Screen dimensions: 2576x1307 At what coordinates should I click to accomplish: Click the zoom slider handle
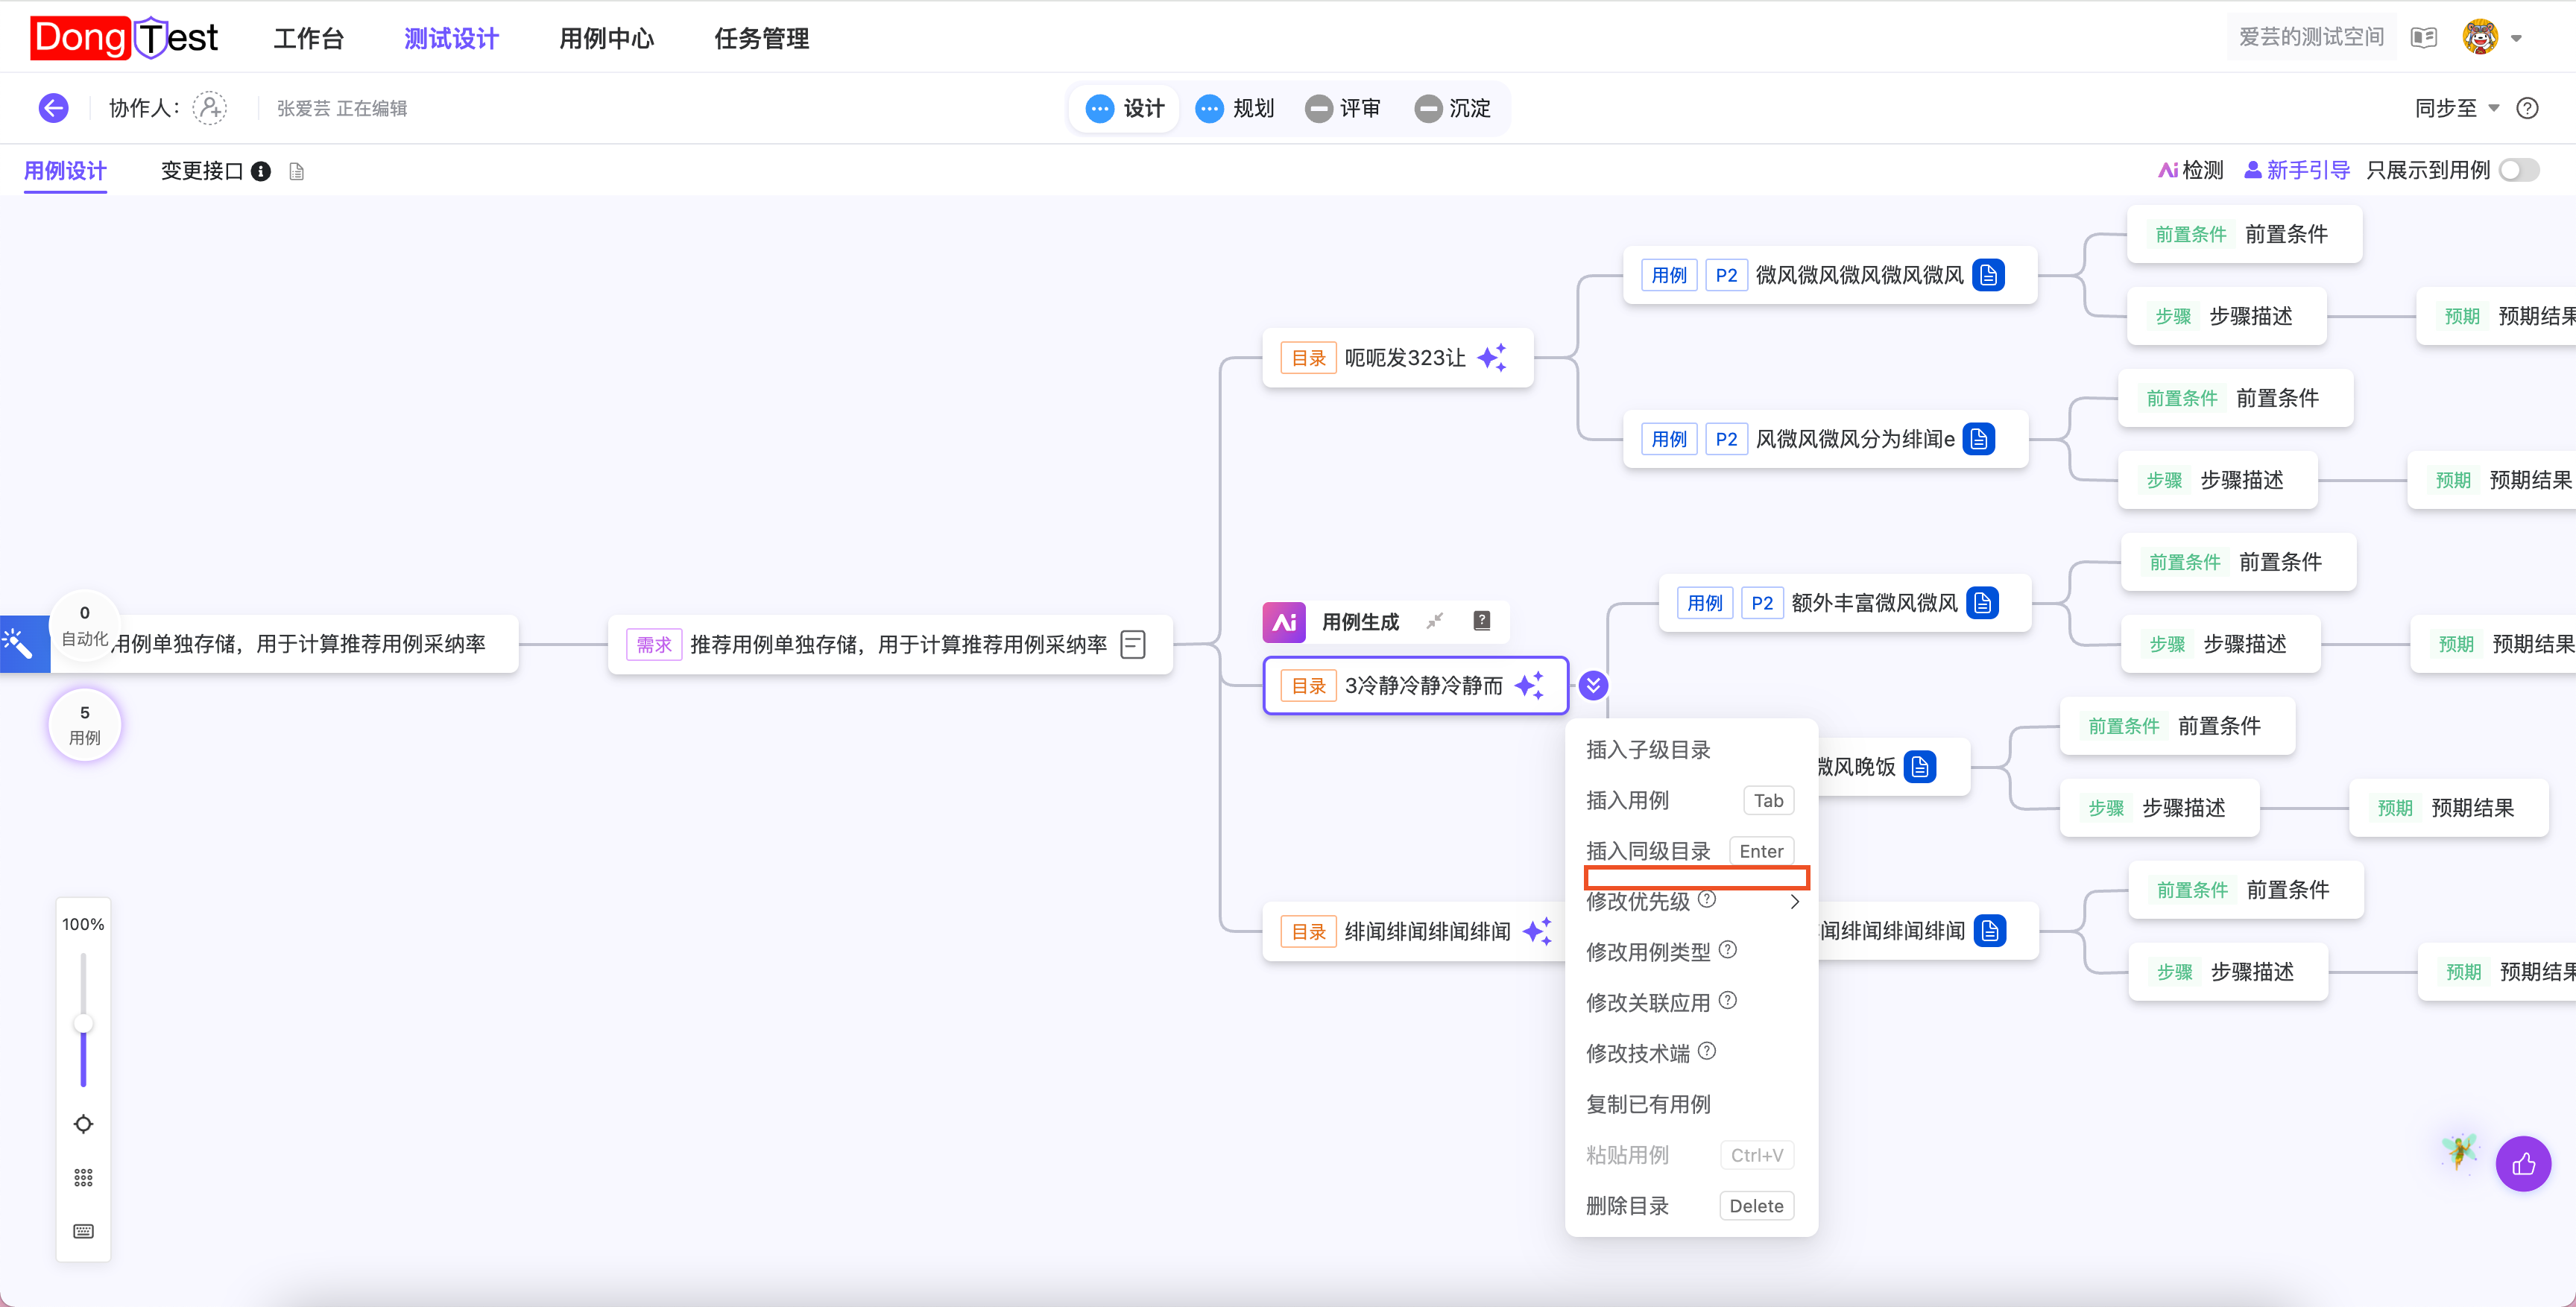(x=84, y=1023)
